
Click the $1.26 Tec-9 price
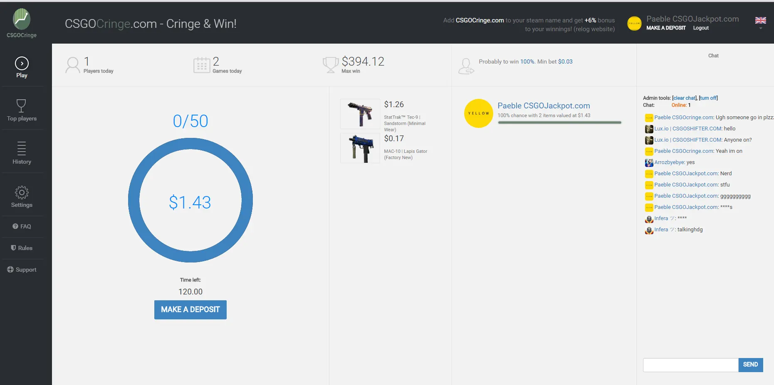point(394,105)
